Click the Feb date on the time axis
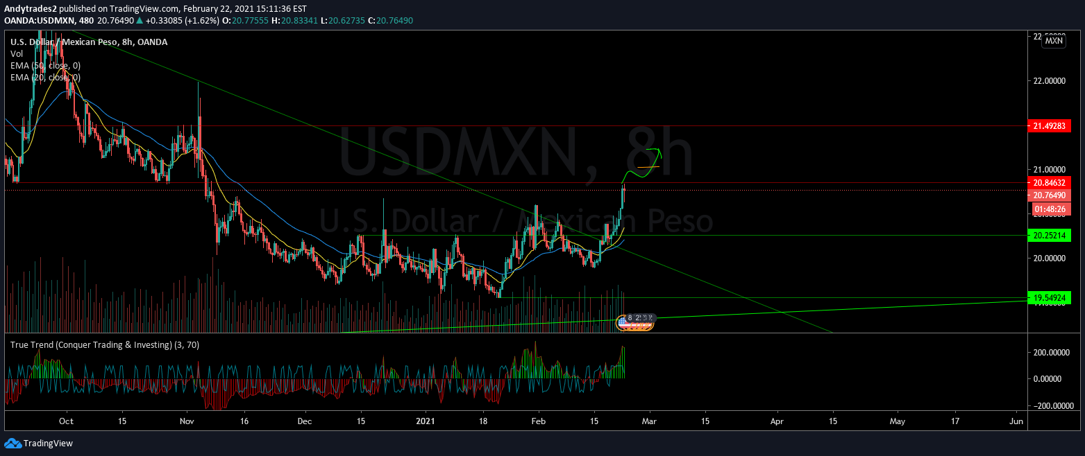1085x456 pixels. (537, 421)
